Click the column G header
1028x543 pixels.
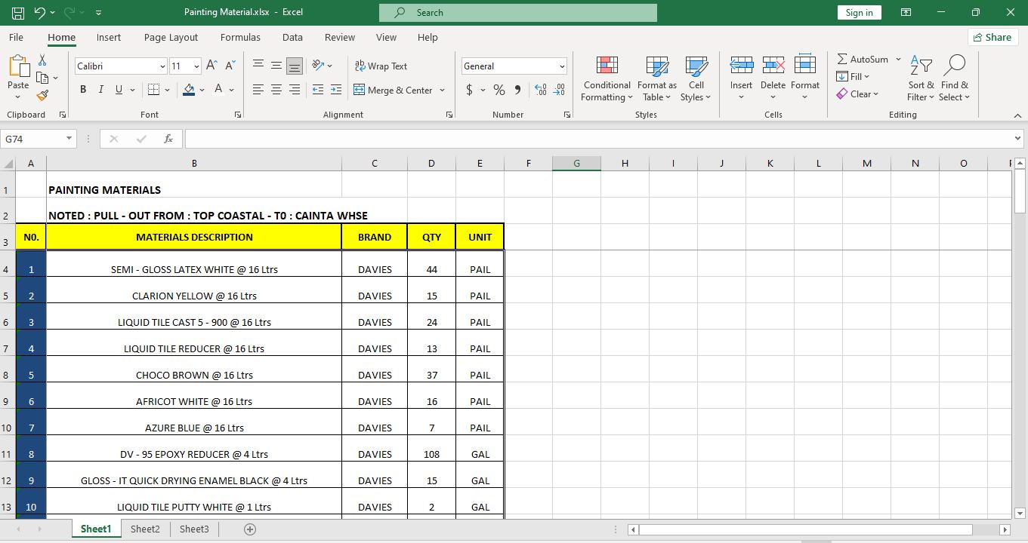(x=576, y=164)
